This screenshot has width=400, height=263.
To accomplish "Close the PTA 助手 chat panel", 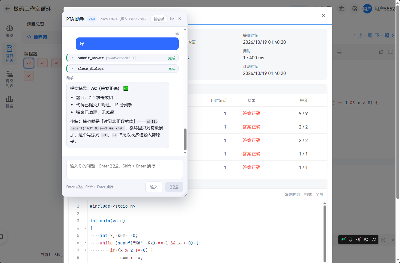I will pos(180,19).
